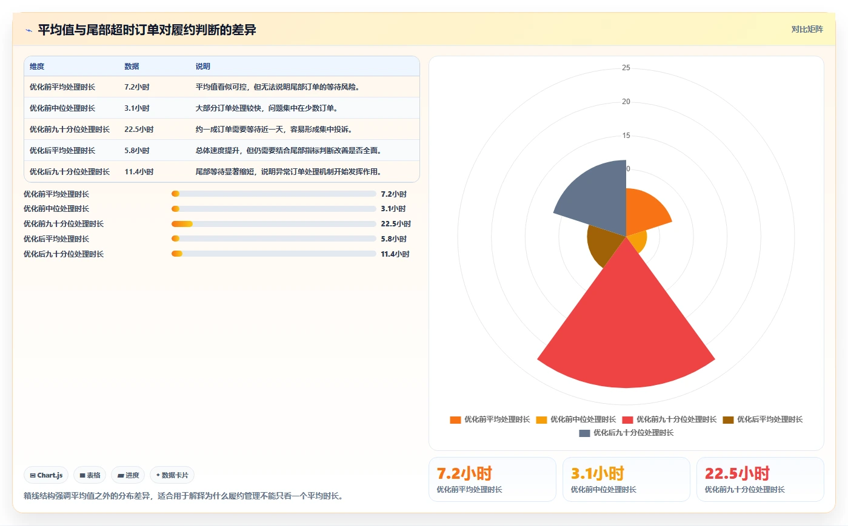The height and width of the screenshot is (526, 848).
Task: Click the Chart.js tag chip
Action: pyautogui.click(x=46, y=475)
